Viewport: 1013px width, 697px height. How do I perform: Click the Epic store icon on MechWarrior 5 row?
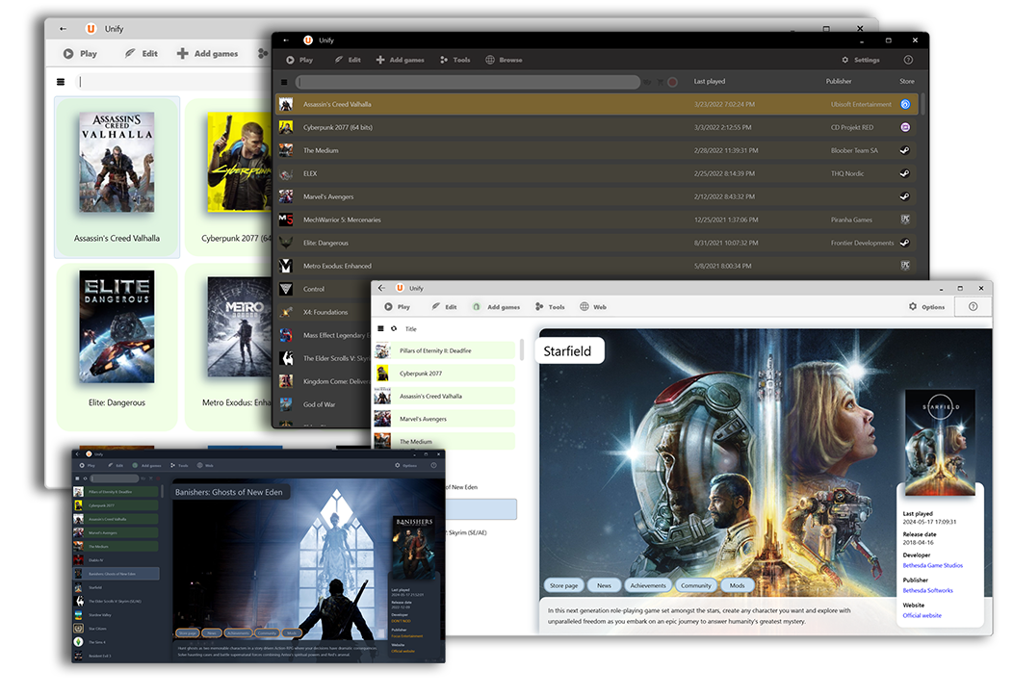(x=905, y=219)
